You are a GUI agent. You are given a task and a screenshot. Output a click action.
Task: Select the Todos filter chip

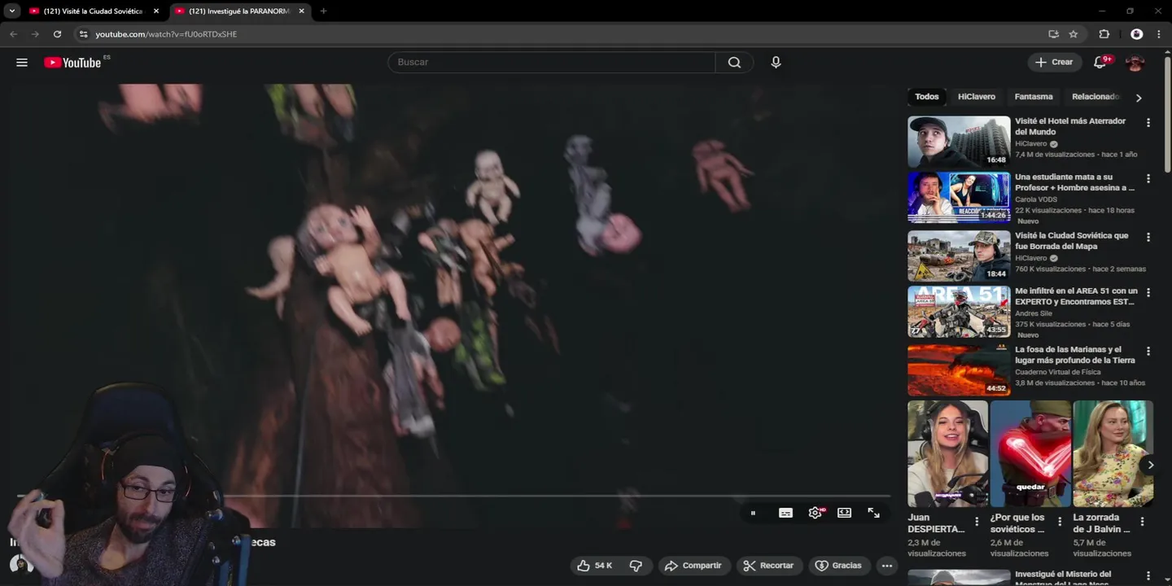pyautogui.click(x=926, y=97)
